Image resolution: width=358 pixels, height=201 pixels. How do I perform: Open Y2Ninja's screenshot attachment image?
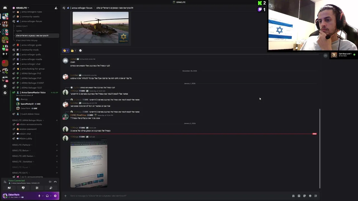tap(89, 163)
